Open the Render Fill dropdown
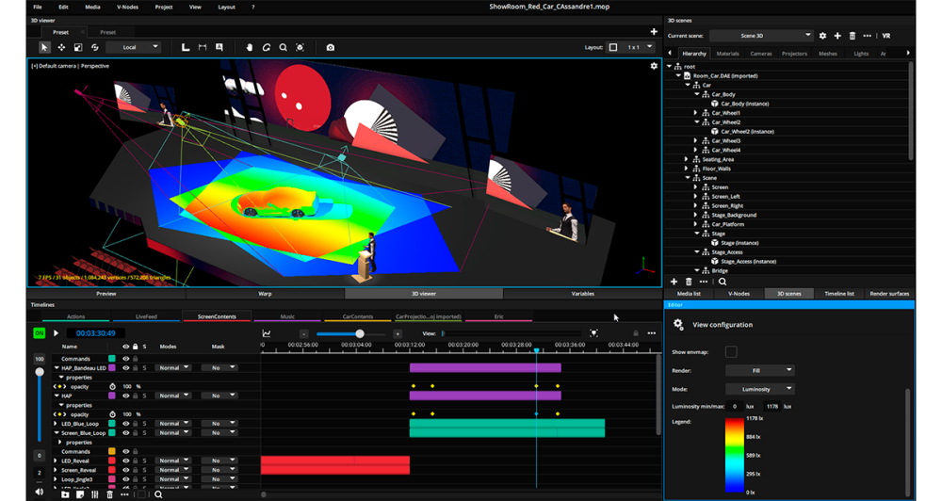The width and height of the screenshot is (942, 501). click(760, 370)
